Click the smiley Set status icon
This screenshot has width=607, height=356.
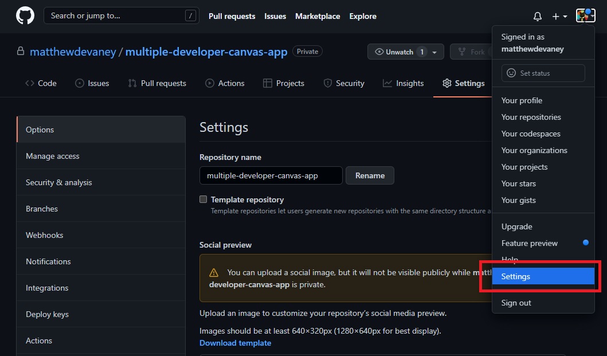[x=511, y=73]
